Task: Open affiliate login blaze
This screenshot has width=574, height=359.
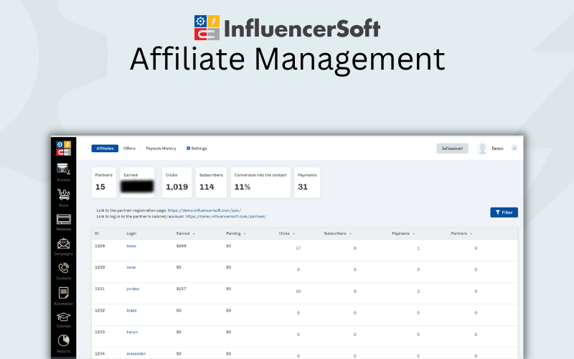Action: coord(131,311)
